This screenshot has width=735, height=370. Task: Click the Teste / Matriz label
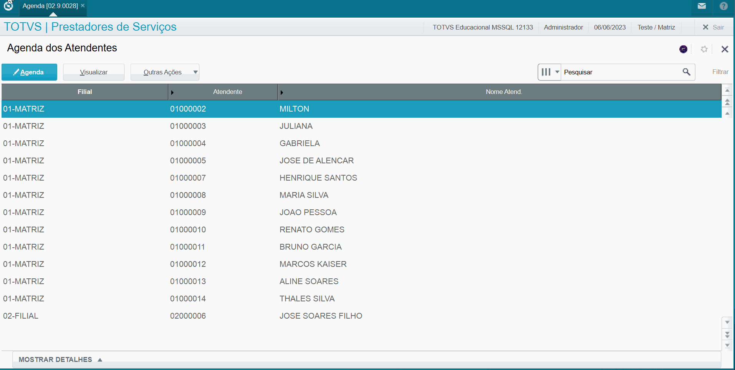(x=656, y=27)
